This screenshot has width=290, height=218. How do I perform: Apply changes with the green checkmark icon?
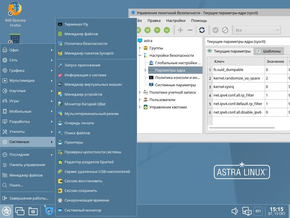(216, 30)
